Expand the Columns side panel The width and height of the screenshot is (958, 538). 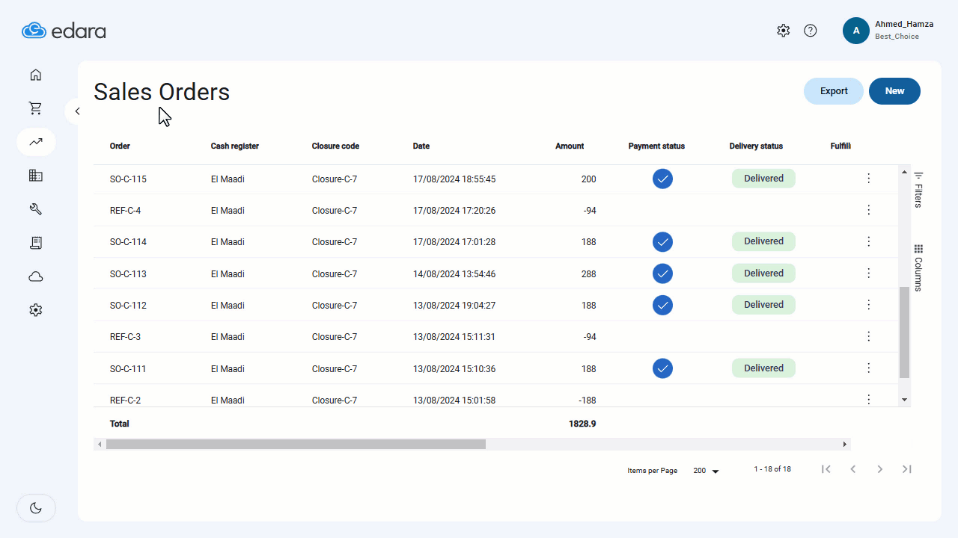[x=918, y=268]
